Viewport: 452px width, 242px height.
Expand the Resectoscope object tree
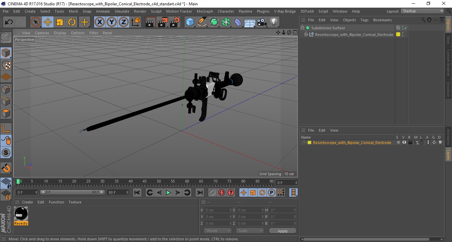(306, 35)
